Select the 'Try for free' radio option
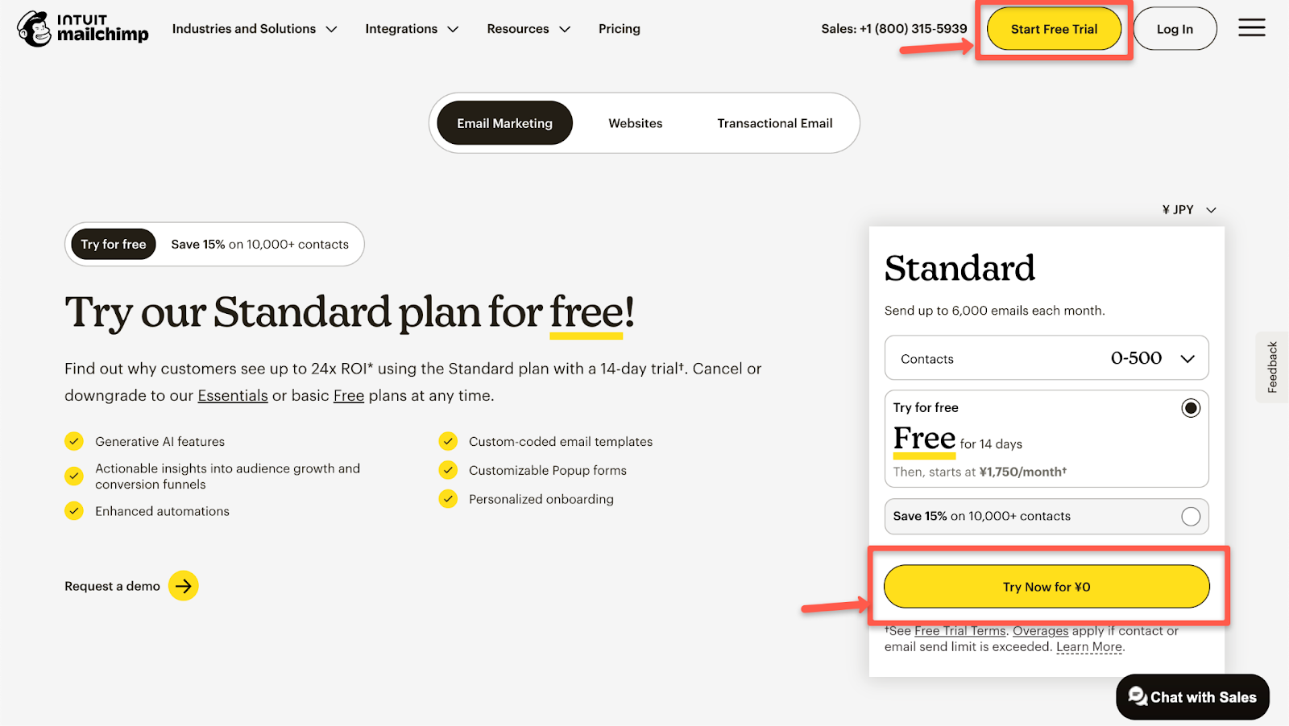This screenshot has height=726, width=1289. point(1190,408)
